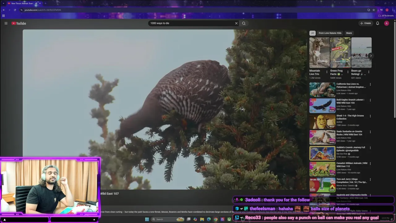The image size is (396, 223).
Task: Open options for Green Frog Facts short
Action: point(348,72)
